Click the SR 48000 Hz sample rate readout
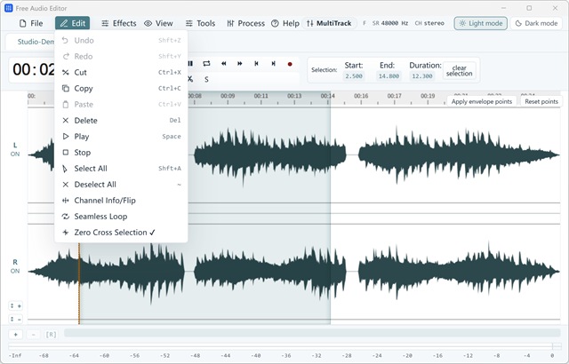569x364 pixels. click(390, 23)
